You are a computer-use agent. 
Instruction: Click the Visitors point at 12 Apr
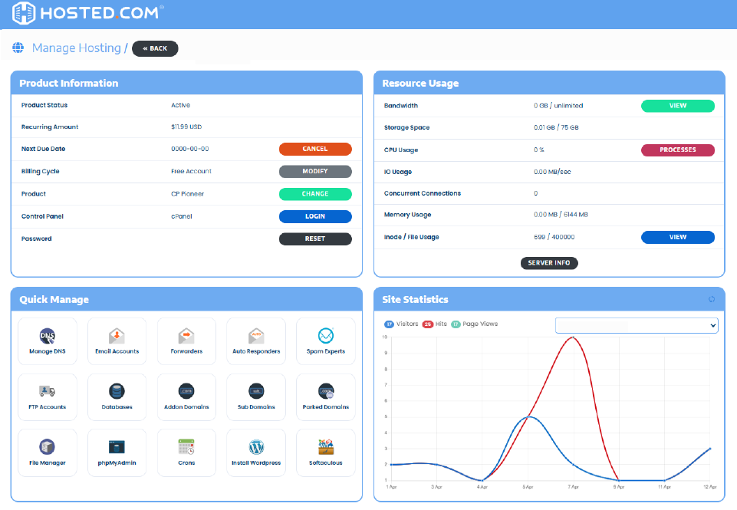709,449
